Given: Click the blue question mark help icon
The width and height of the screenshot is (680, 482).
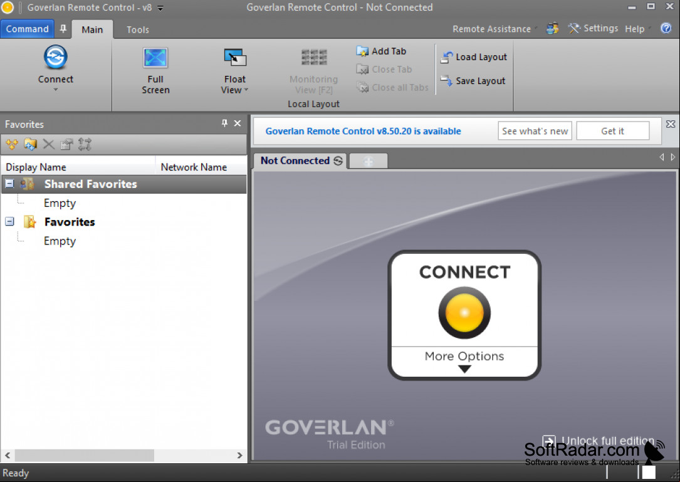Looking at the screenshot, I should coord(666,28).
